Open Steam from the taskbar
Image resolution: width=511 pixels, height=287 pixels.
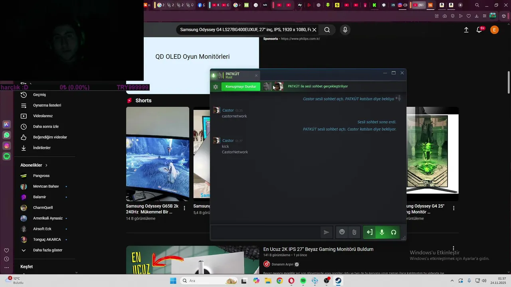pyautogui.click(x=339, y=281)
